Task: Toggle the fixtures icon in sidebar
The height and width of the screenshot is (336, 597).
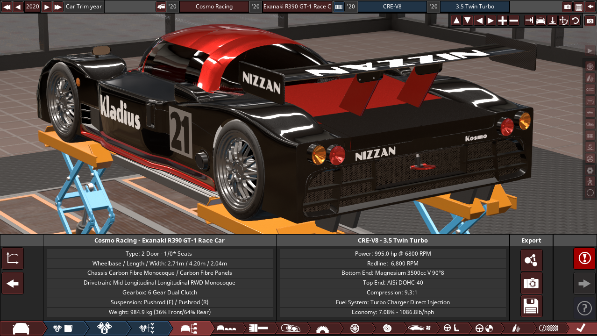Action: (x=590, y=124)
